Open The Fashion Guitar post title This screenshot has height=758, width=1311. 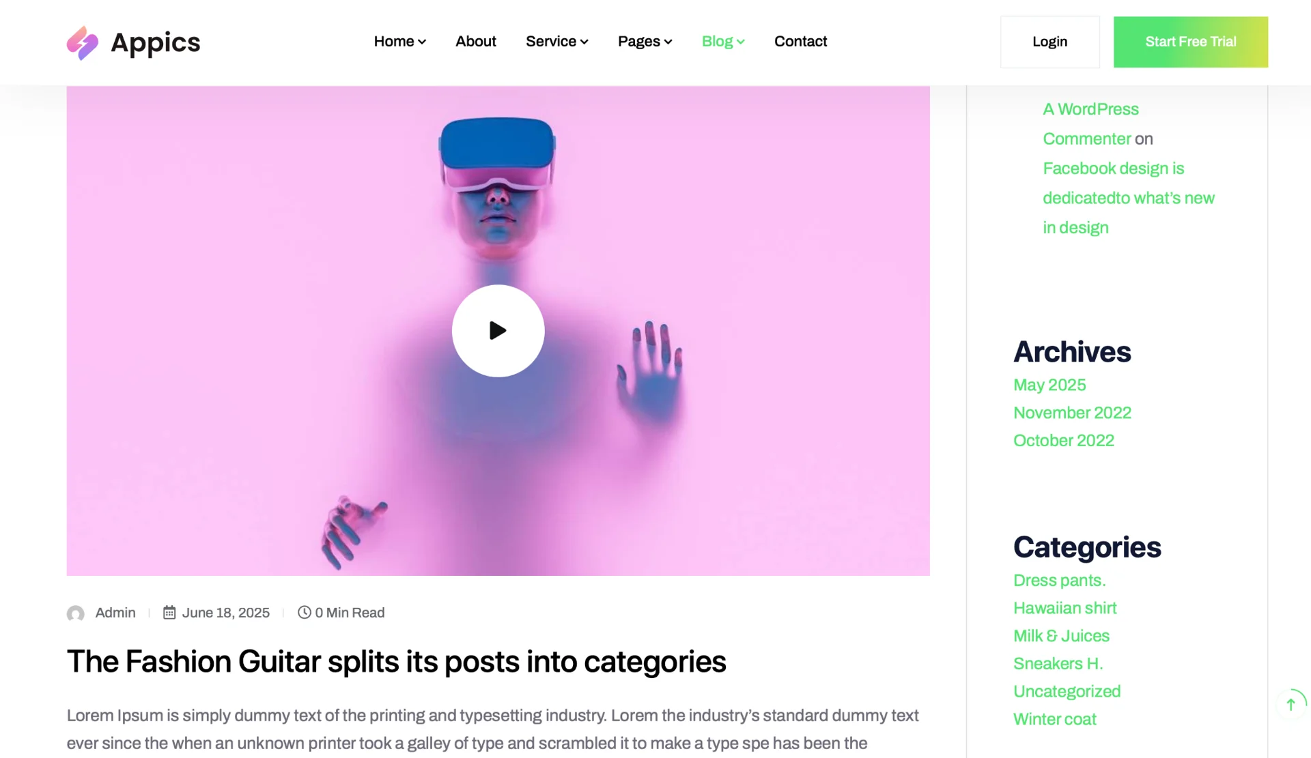coord(396,662)
